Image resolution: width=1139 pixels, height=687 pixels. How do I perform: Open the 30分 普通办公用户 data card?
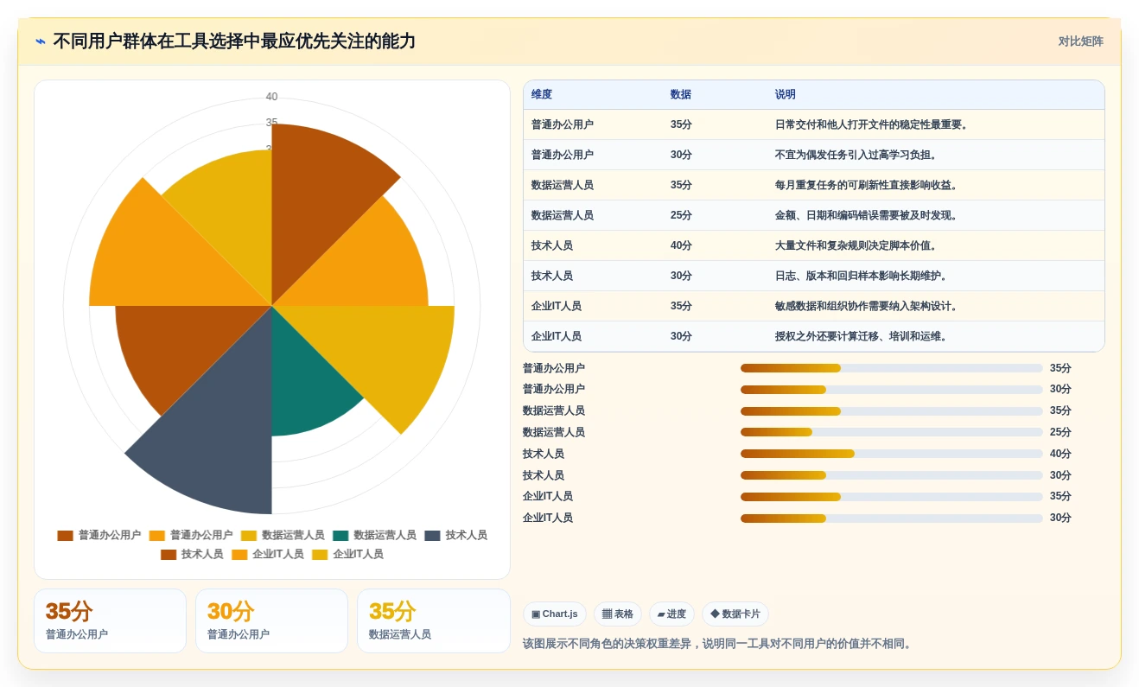tap(271, 620)
